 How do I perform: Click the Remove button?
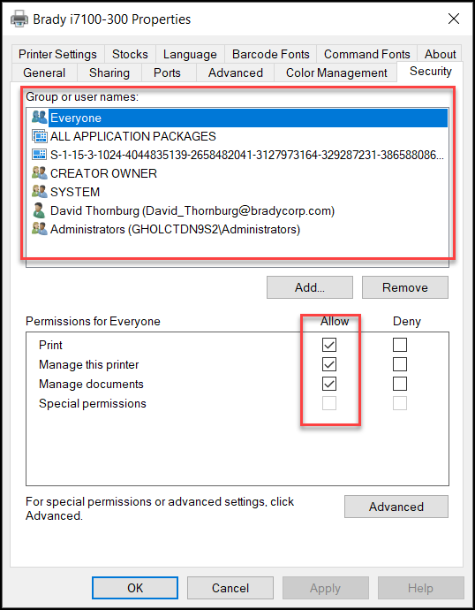(405, 287)
